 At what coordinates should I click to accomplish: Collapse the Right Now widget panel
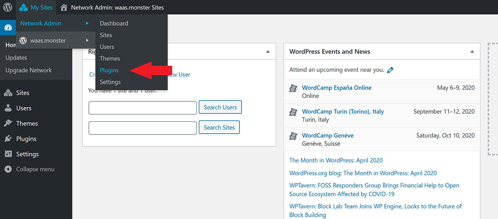click(x=268, y=52)
